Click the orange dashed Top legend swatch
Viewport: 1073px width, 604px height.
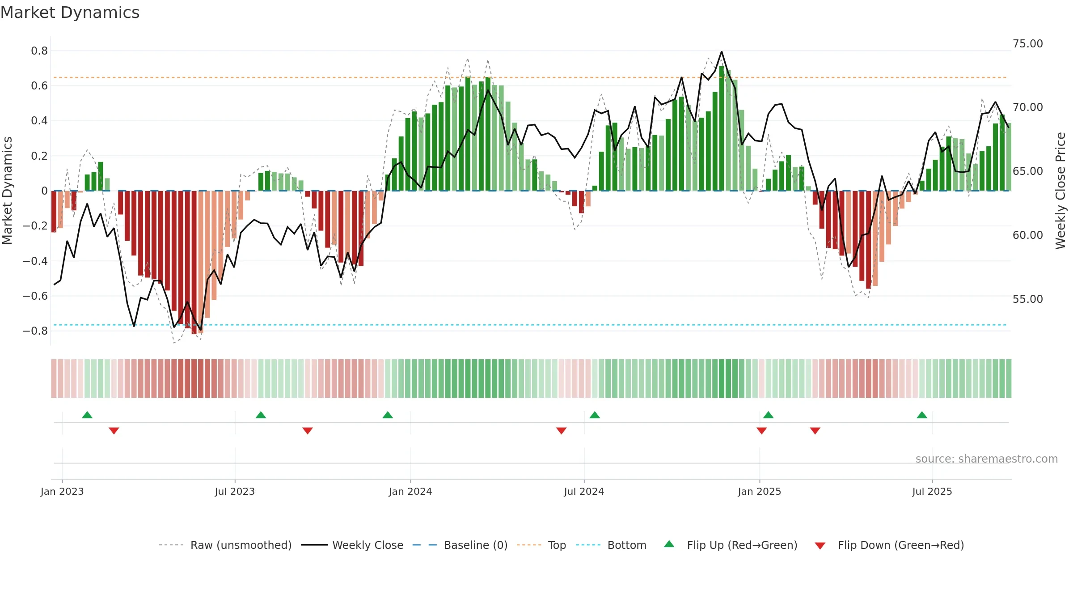coord(529,545)
